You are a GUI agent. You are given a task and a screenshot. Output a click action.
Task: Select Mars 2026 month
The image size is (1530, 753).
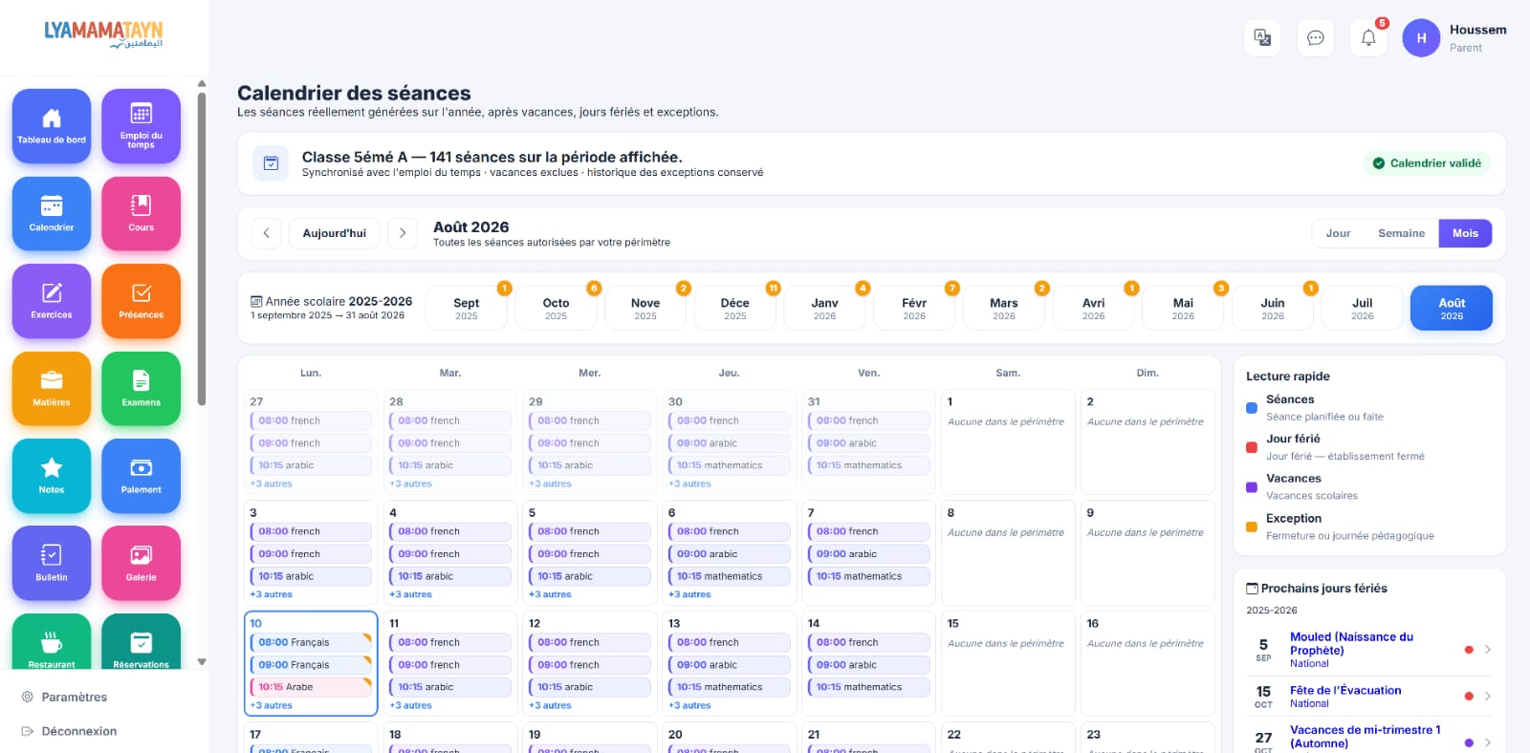tap(1004, 309)
